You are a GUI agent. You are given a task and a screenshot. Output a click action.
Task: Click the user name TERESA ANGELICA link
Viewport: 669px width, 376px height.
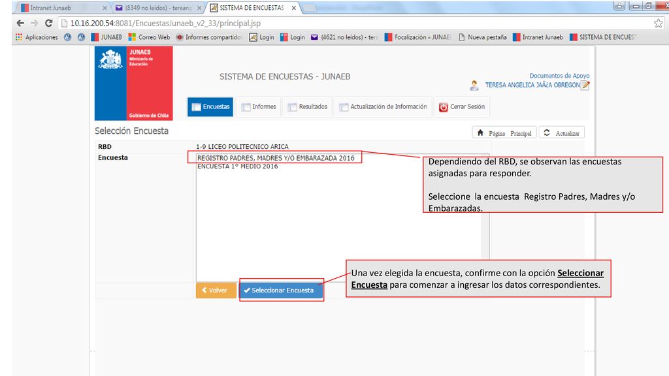[x=532, y=85]
